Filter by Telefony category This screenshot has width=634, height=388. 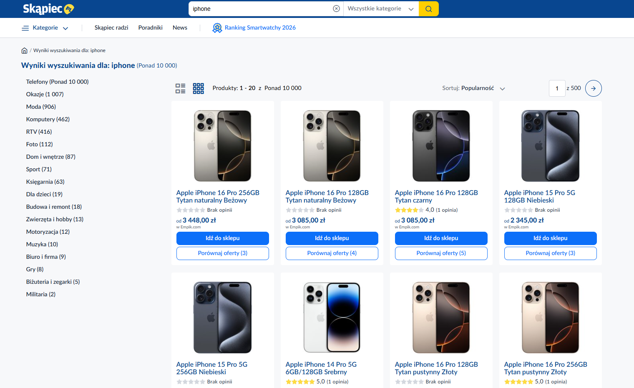57,82
